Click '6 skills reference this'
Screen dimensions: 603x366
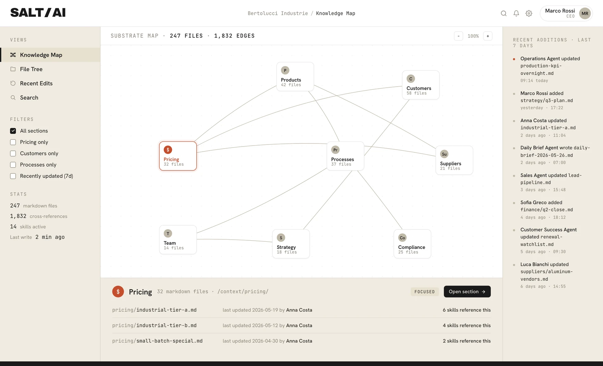(x=467, y=310)
